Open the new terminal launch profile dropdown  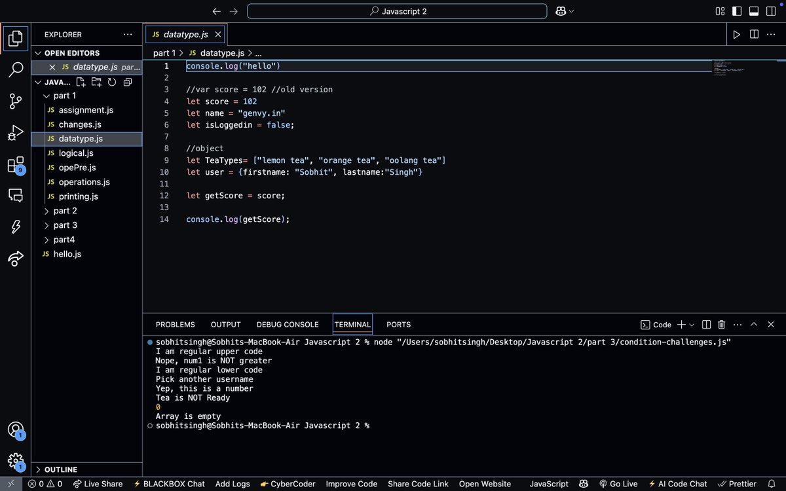[x=692, y=324]
